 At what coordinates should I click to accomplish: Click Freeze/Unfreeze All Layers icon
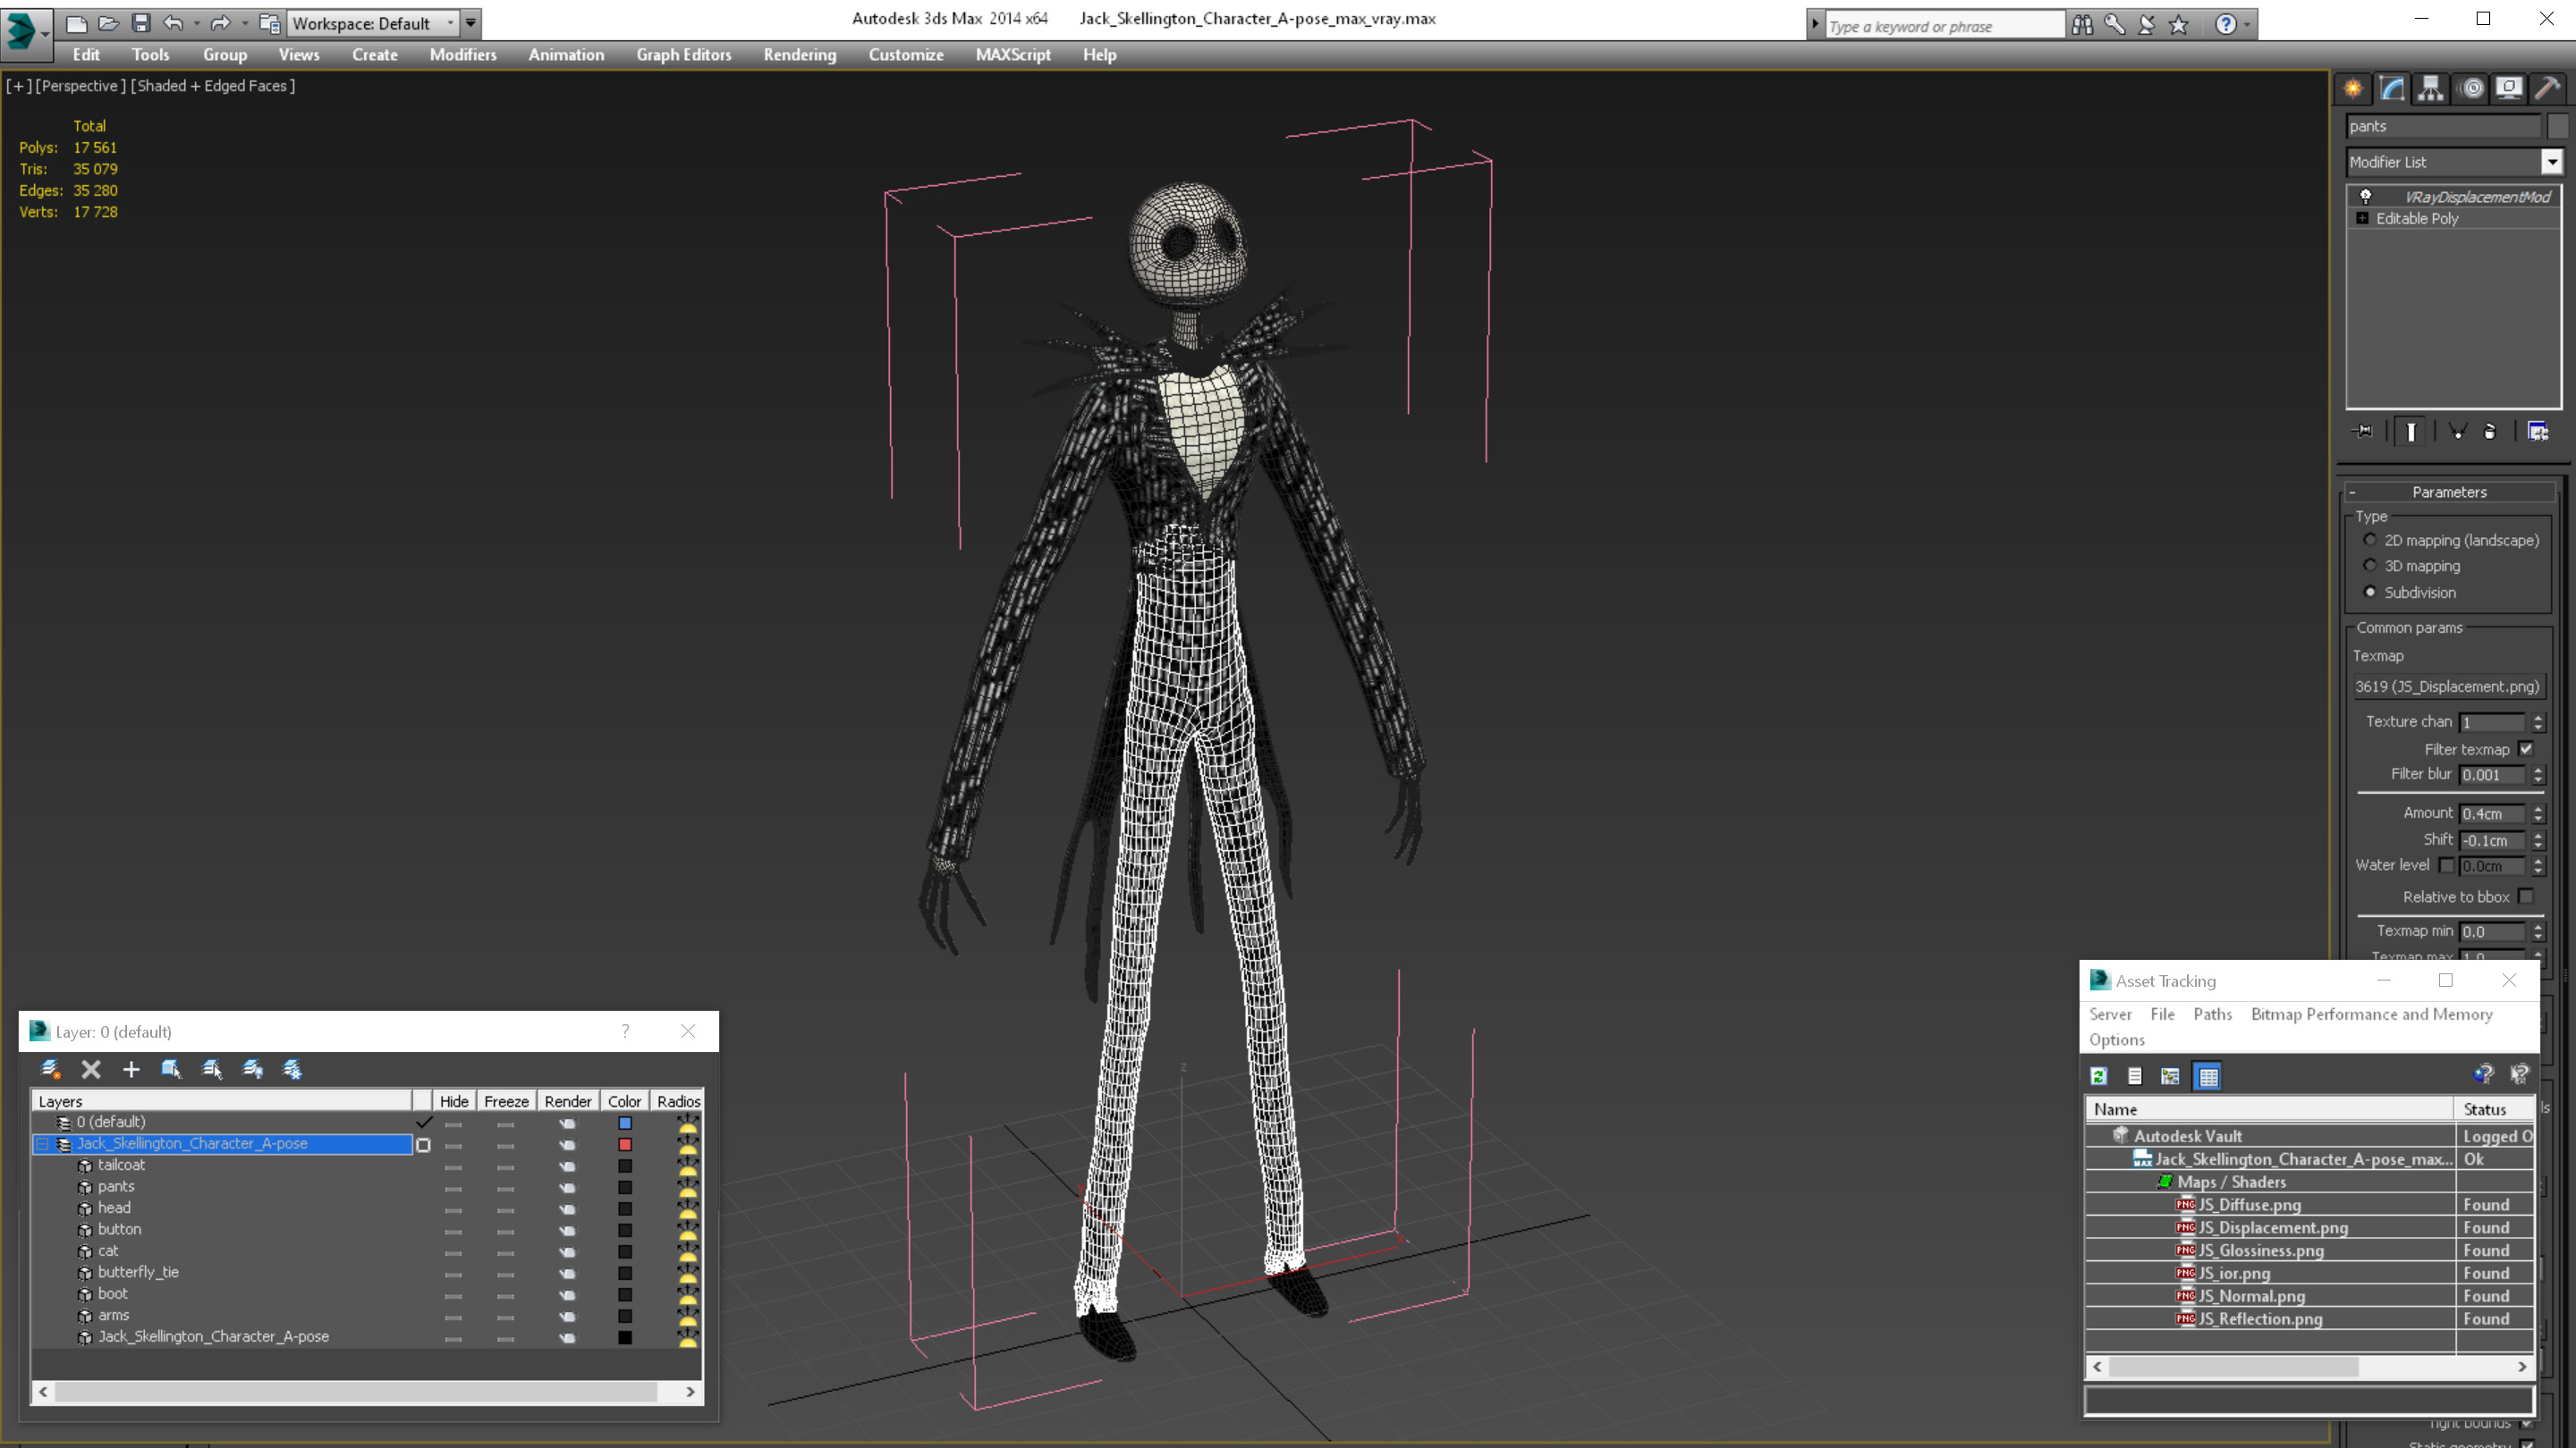[292, 1069]
